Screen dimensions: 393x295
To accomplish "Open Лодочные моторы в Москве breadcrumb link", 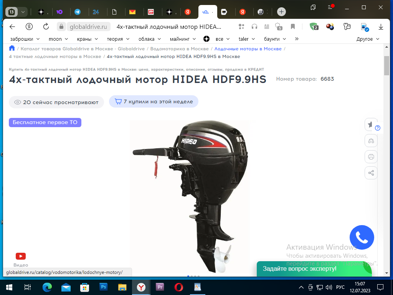I will (248, 49).
